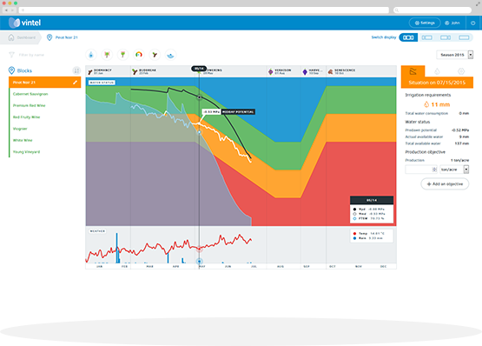Click the Dormancy stage vine icon

point(90,72)
